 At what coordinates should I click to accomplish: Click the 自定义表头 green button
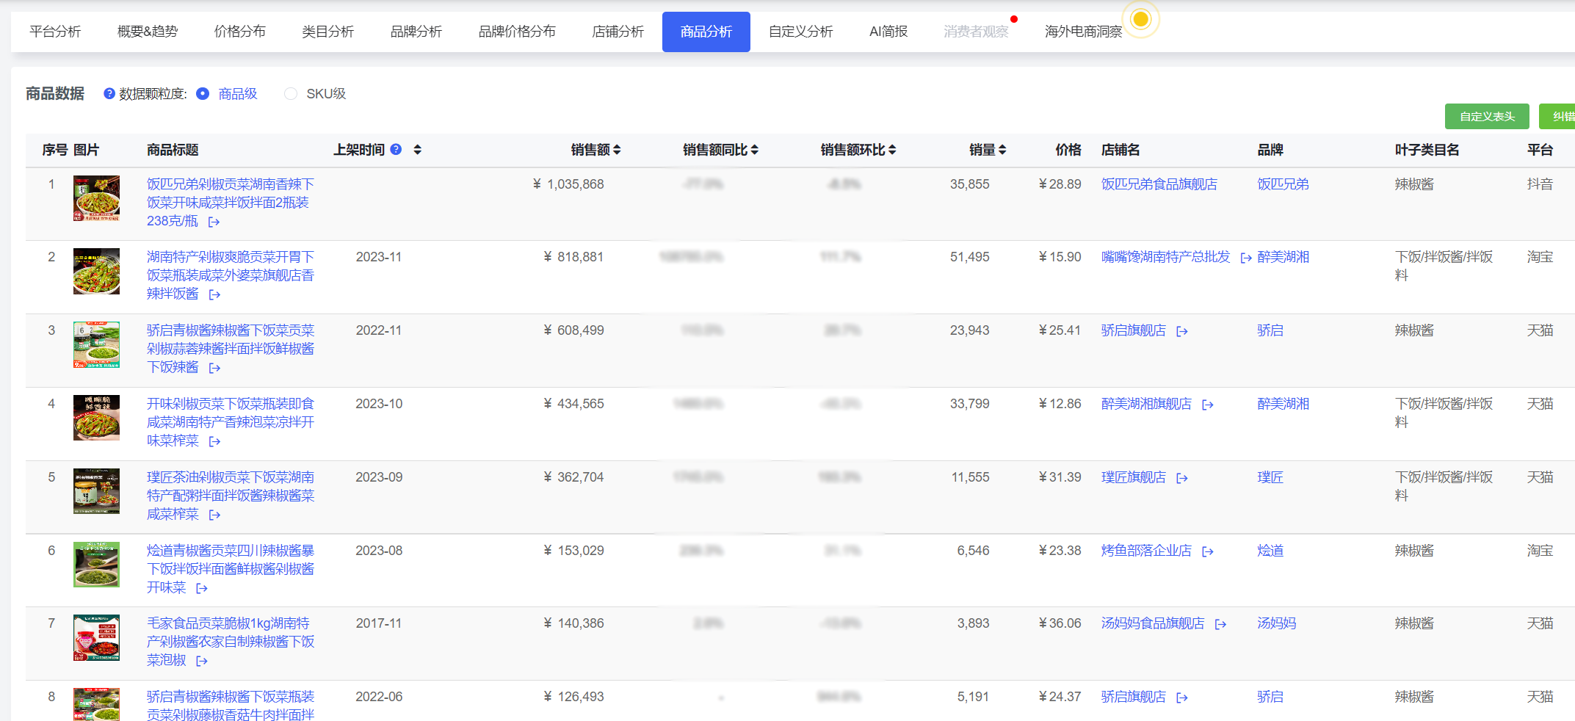click(1487, 116)
